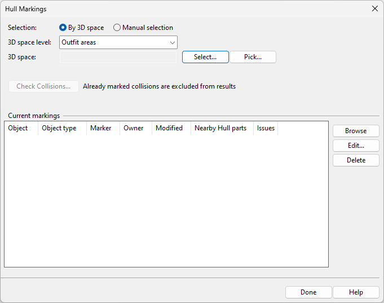Click the Issues column header
The width and height of the screenshot is (384, 303).
click(266, 128)
